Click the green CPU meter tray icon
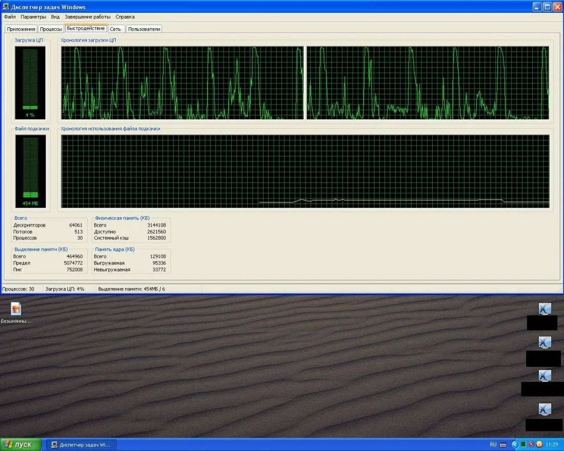564x451 pixels. click(523, 444)
